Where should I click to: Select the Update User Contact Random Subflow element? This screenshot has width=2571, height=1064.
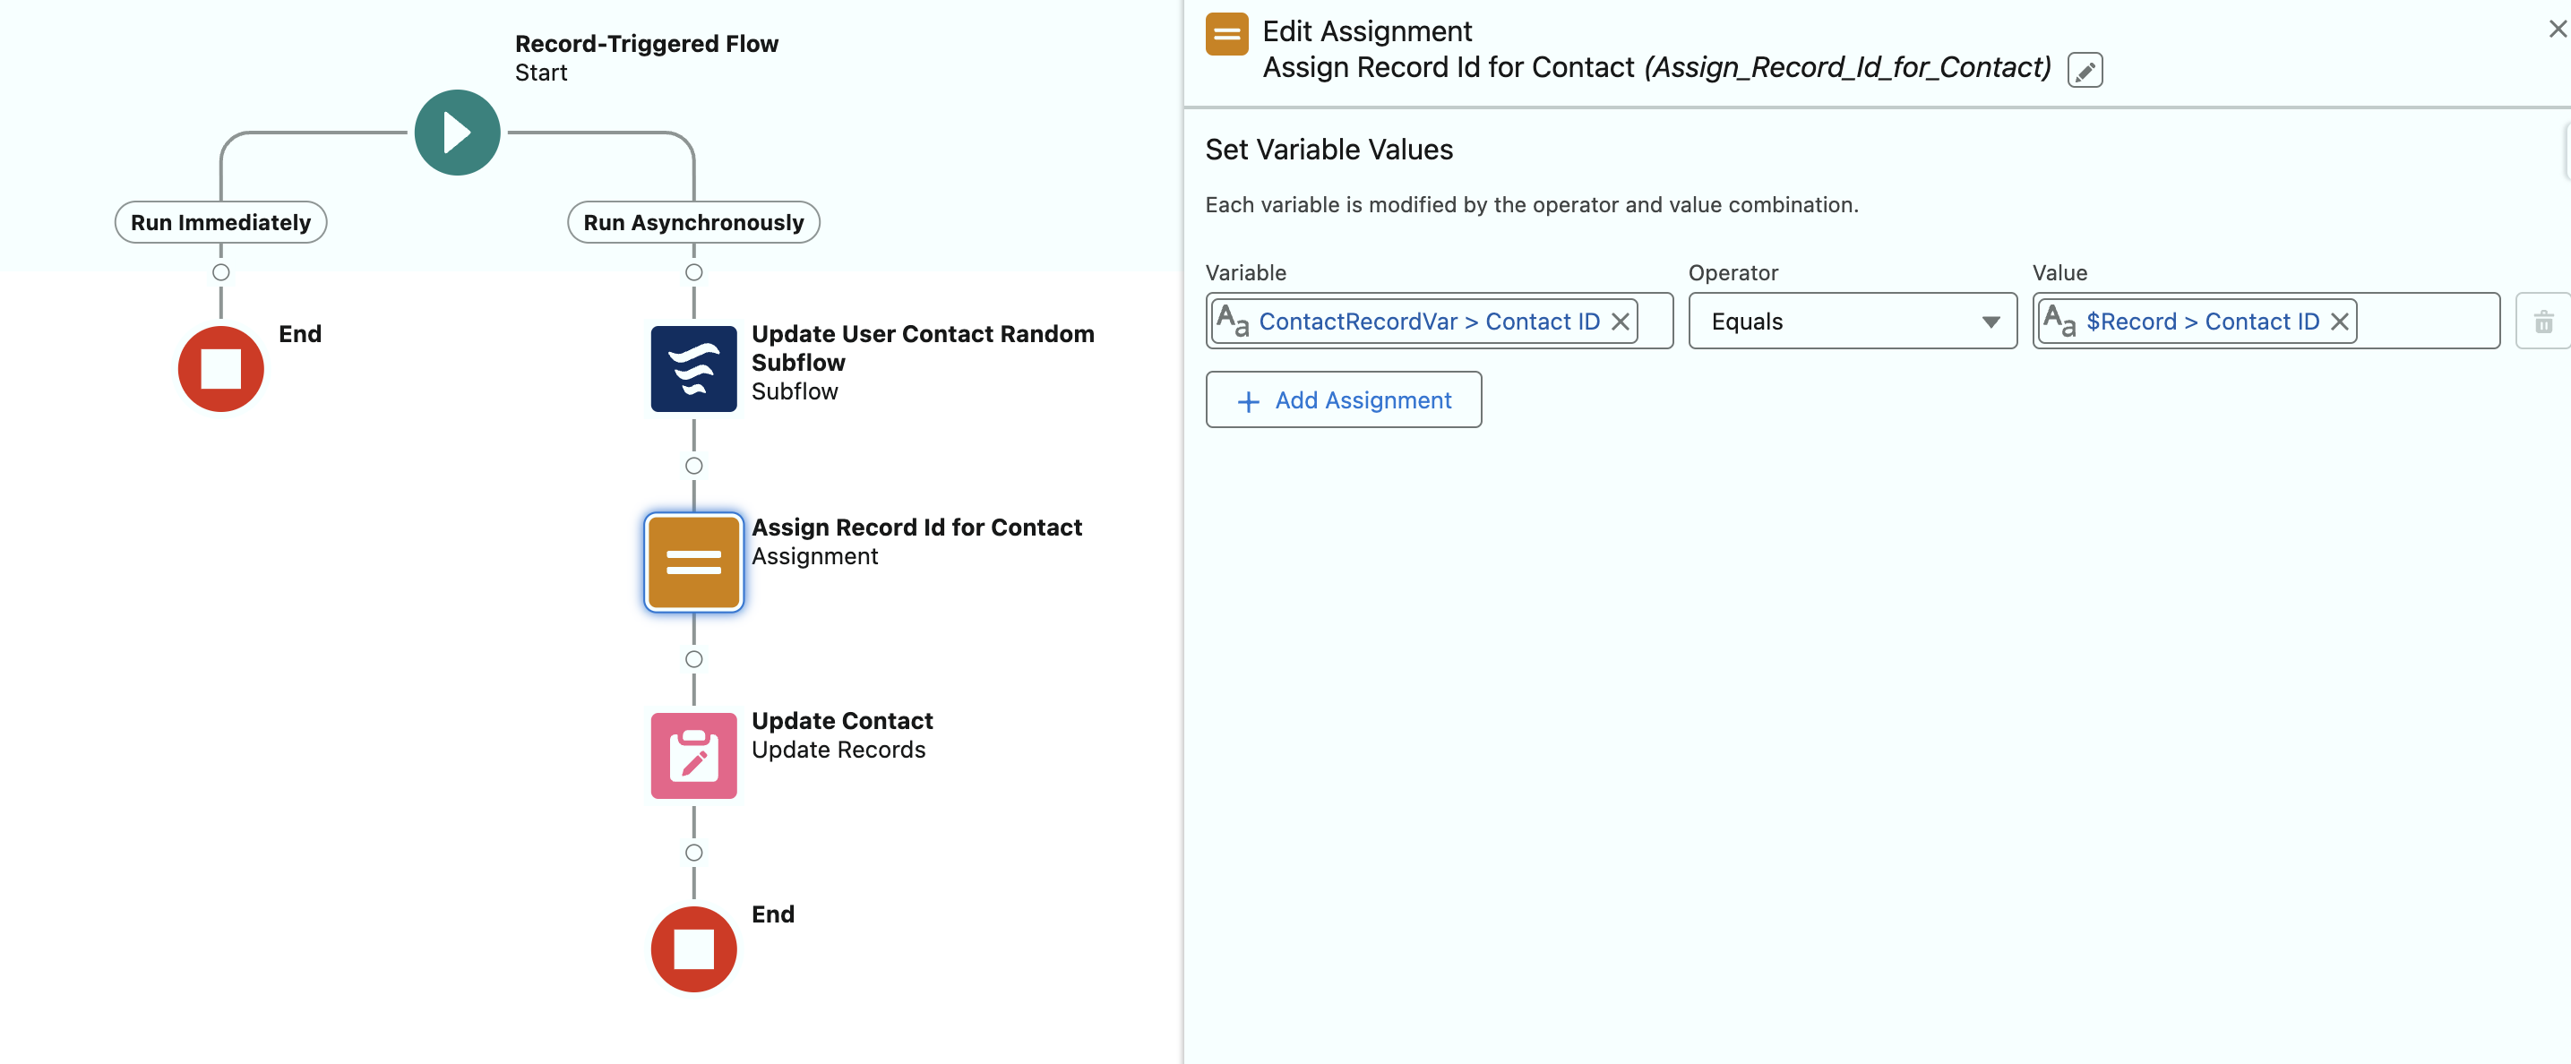[x=693, y=368]
